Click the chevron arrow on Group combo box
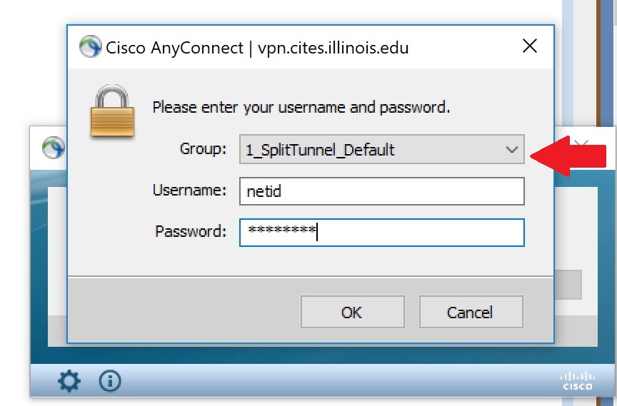The width and height of the screenshot is (617, 406). [511, 150]
